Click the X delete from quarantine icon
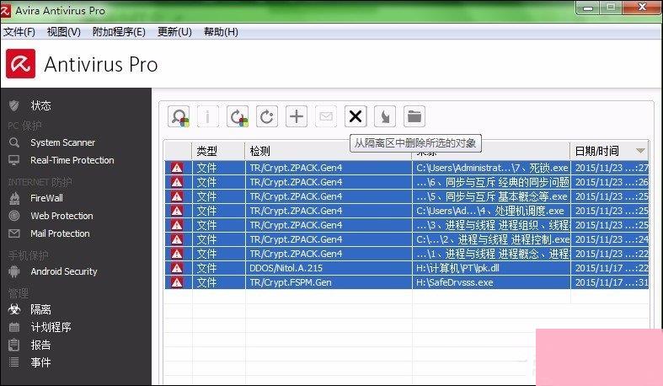663x386 pixels. tap(356, 116)
